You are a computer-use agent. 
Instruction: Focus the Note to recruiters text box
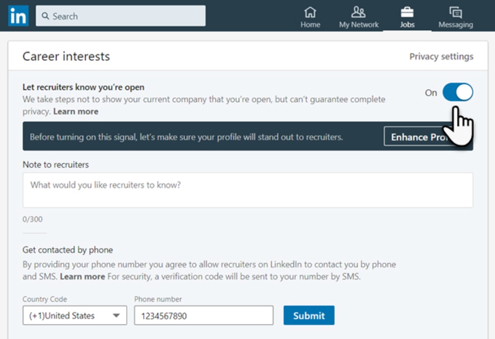[x=248, y=190]
